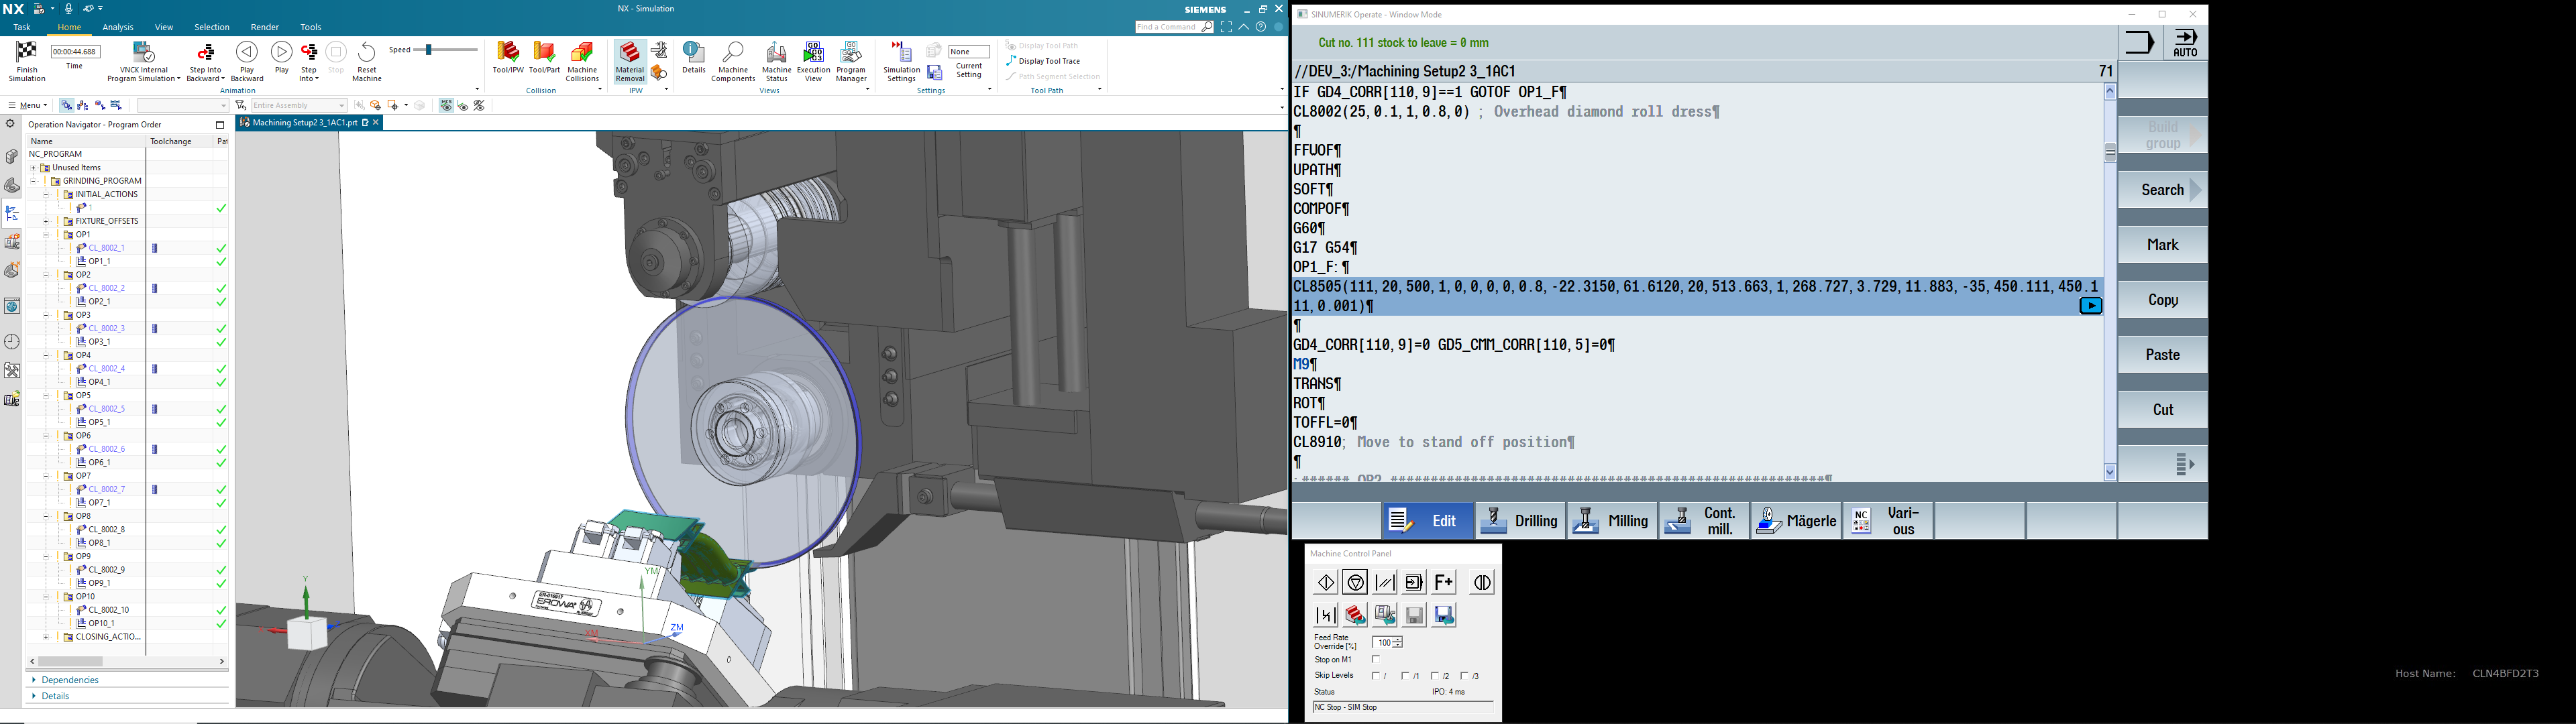Switch to the Analysis ribbon tab
Viewport: 2576px width, 724px height.
(x=118, y=27)
